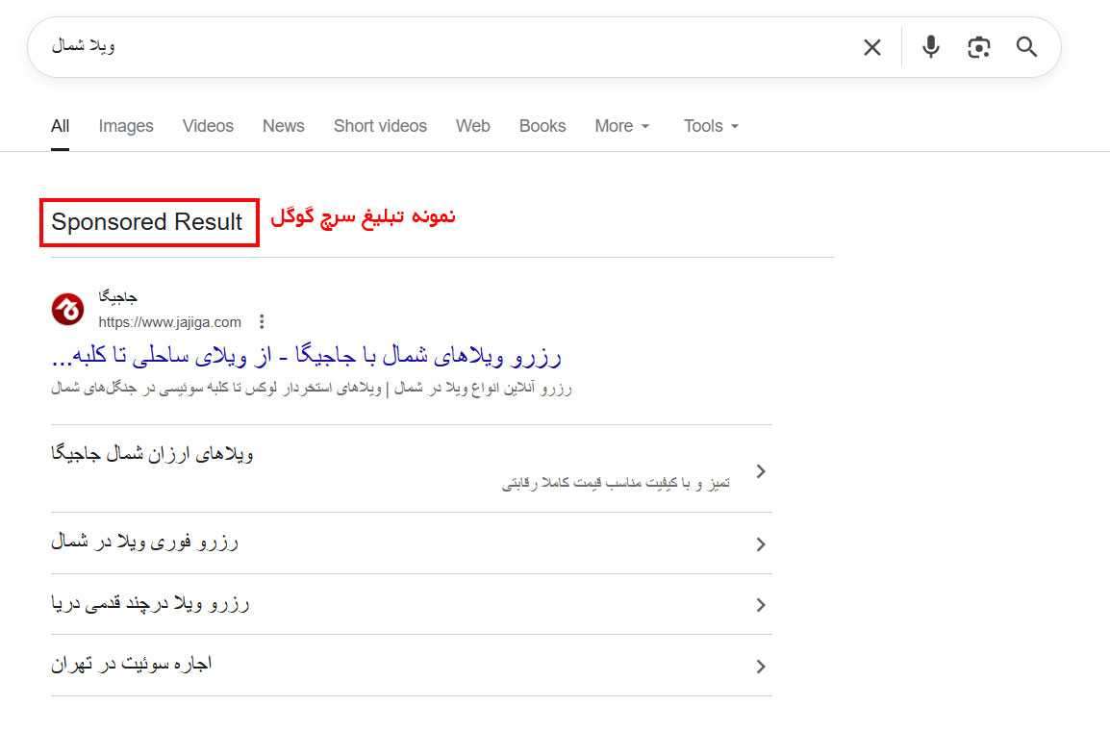This screenshot has height=732, width=1110.
Task: Expand ویلاهای ارزان شمال جاجیگا chevron
Action: (760, 471)
